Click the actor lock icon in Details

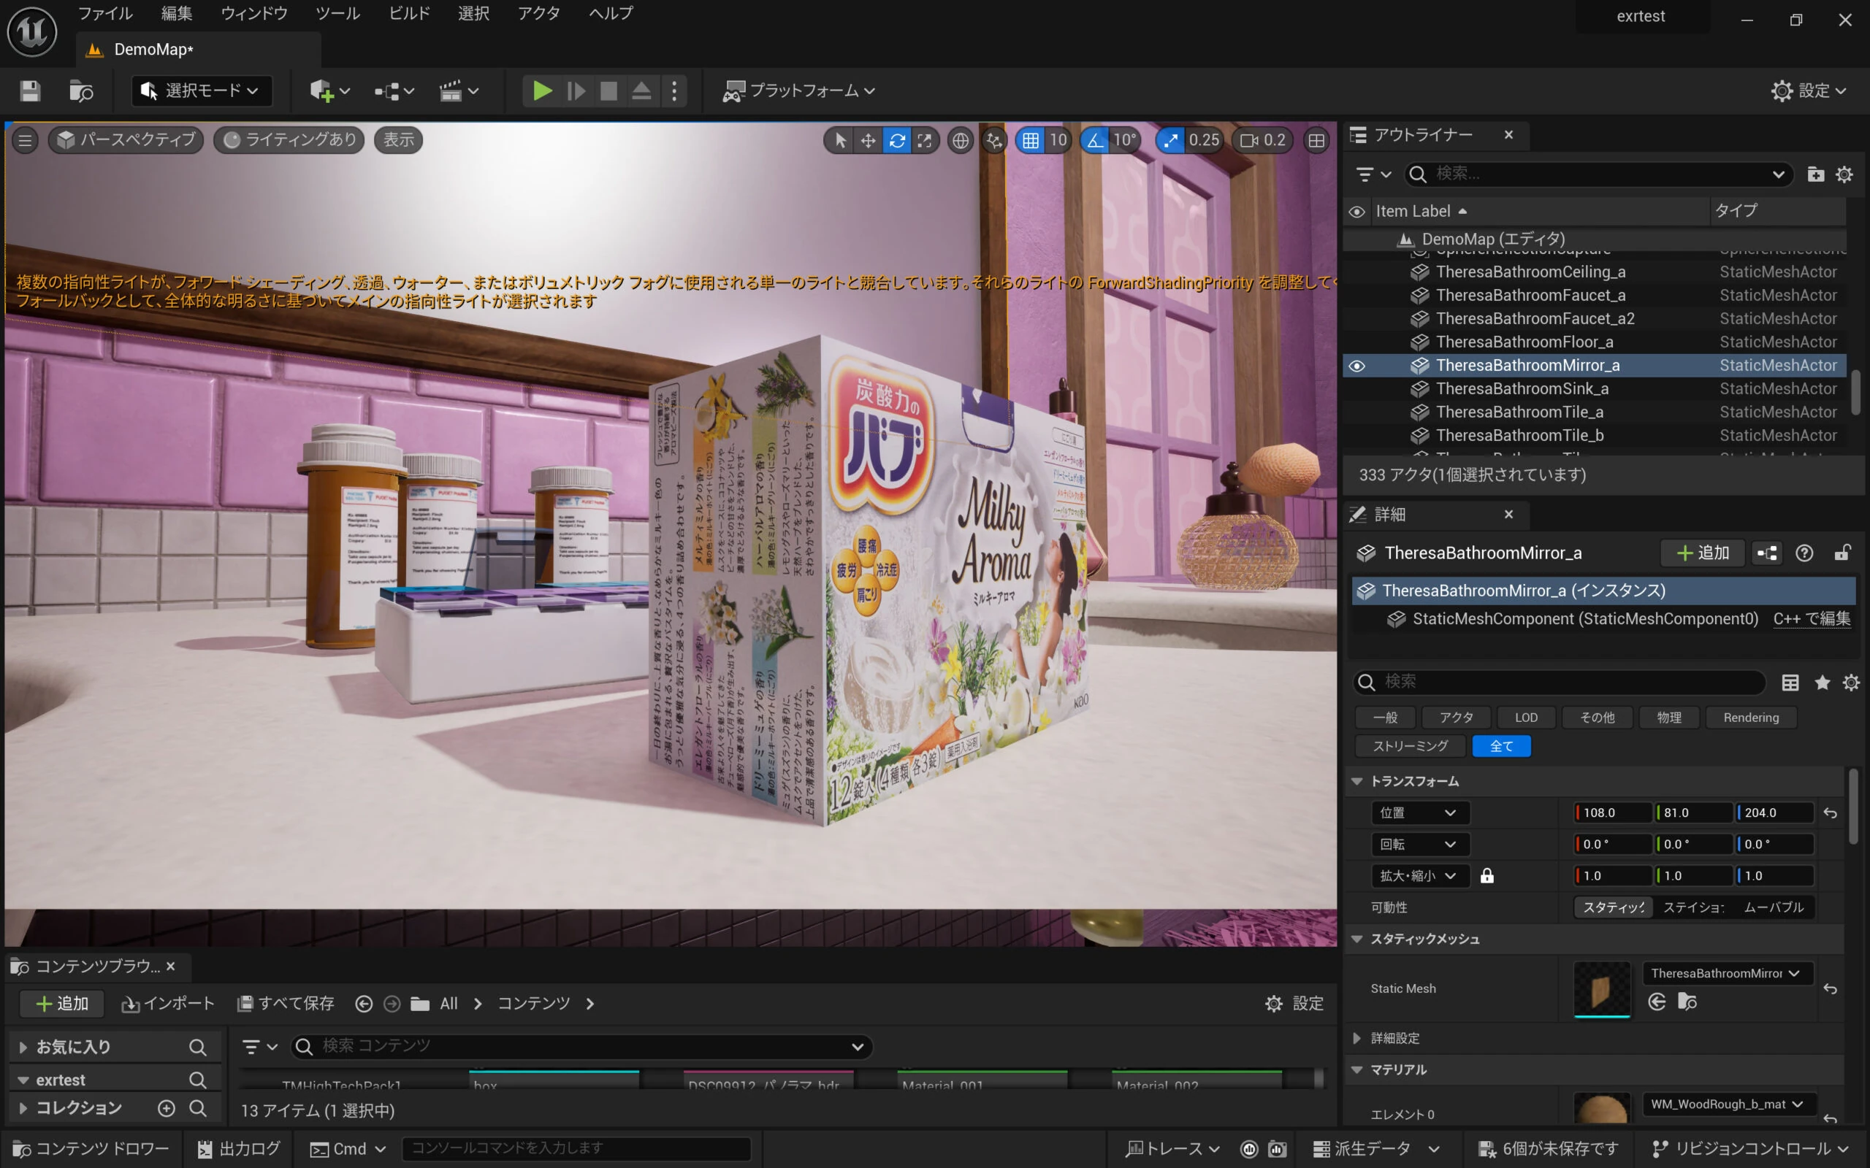(1843, 553)
